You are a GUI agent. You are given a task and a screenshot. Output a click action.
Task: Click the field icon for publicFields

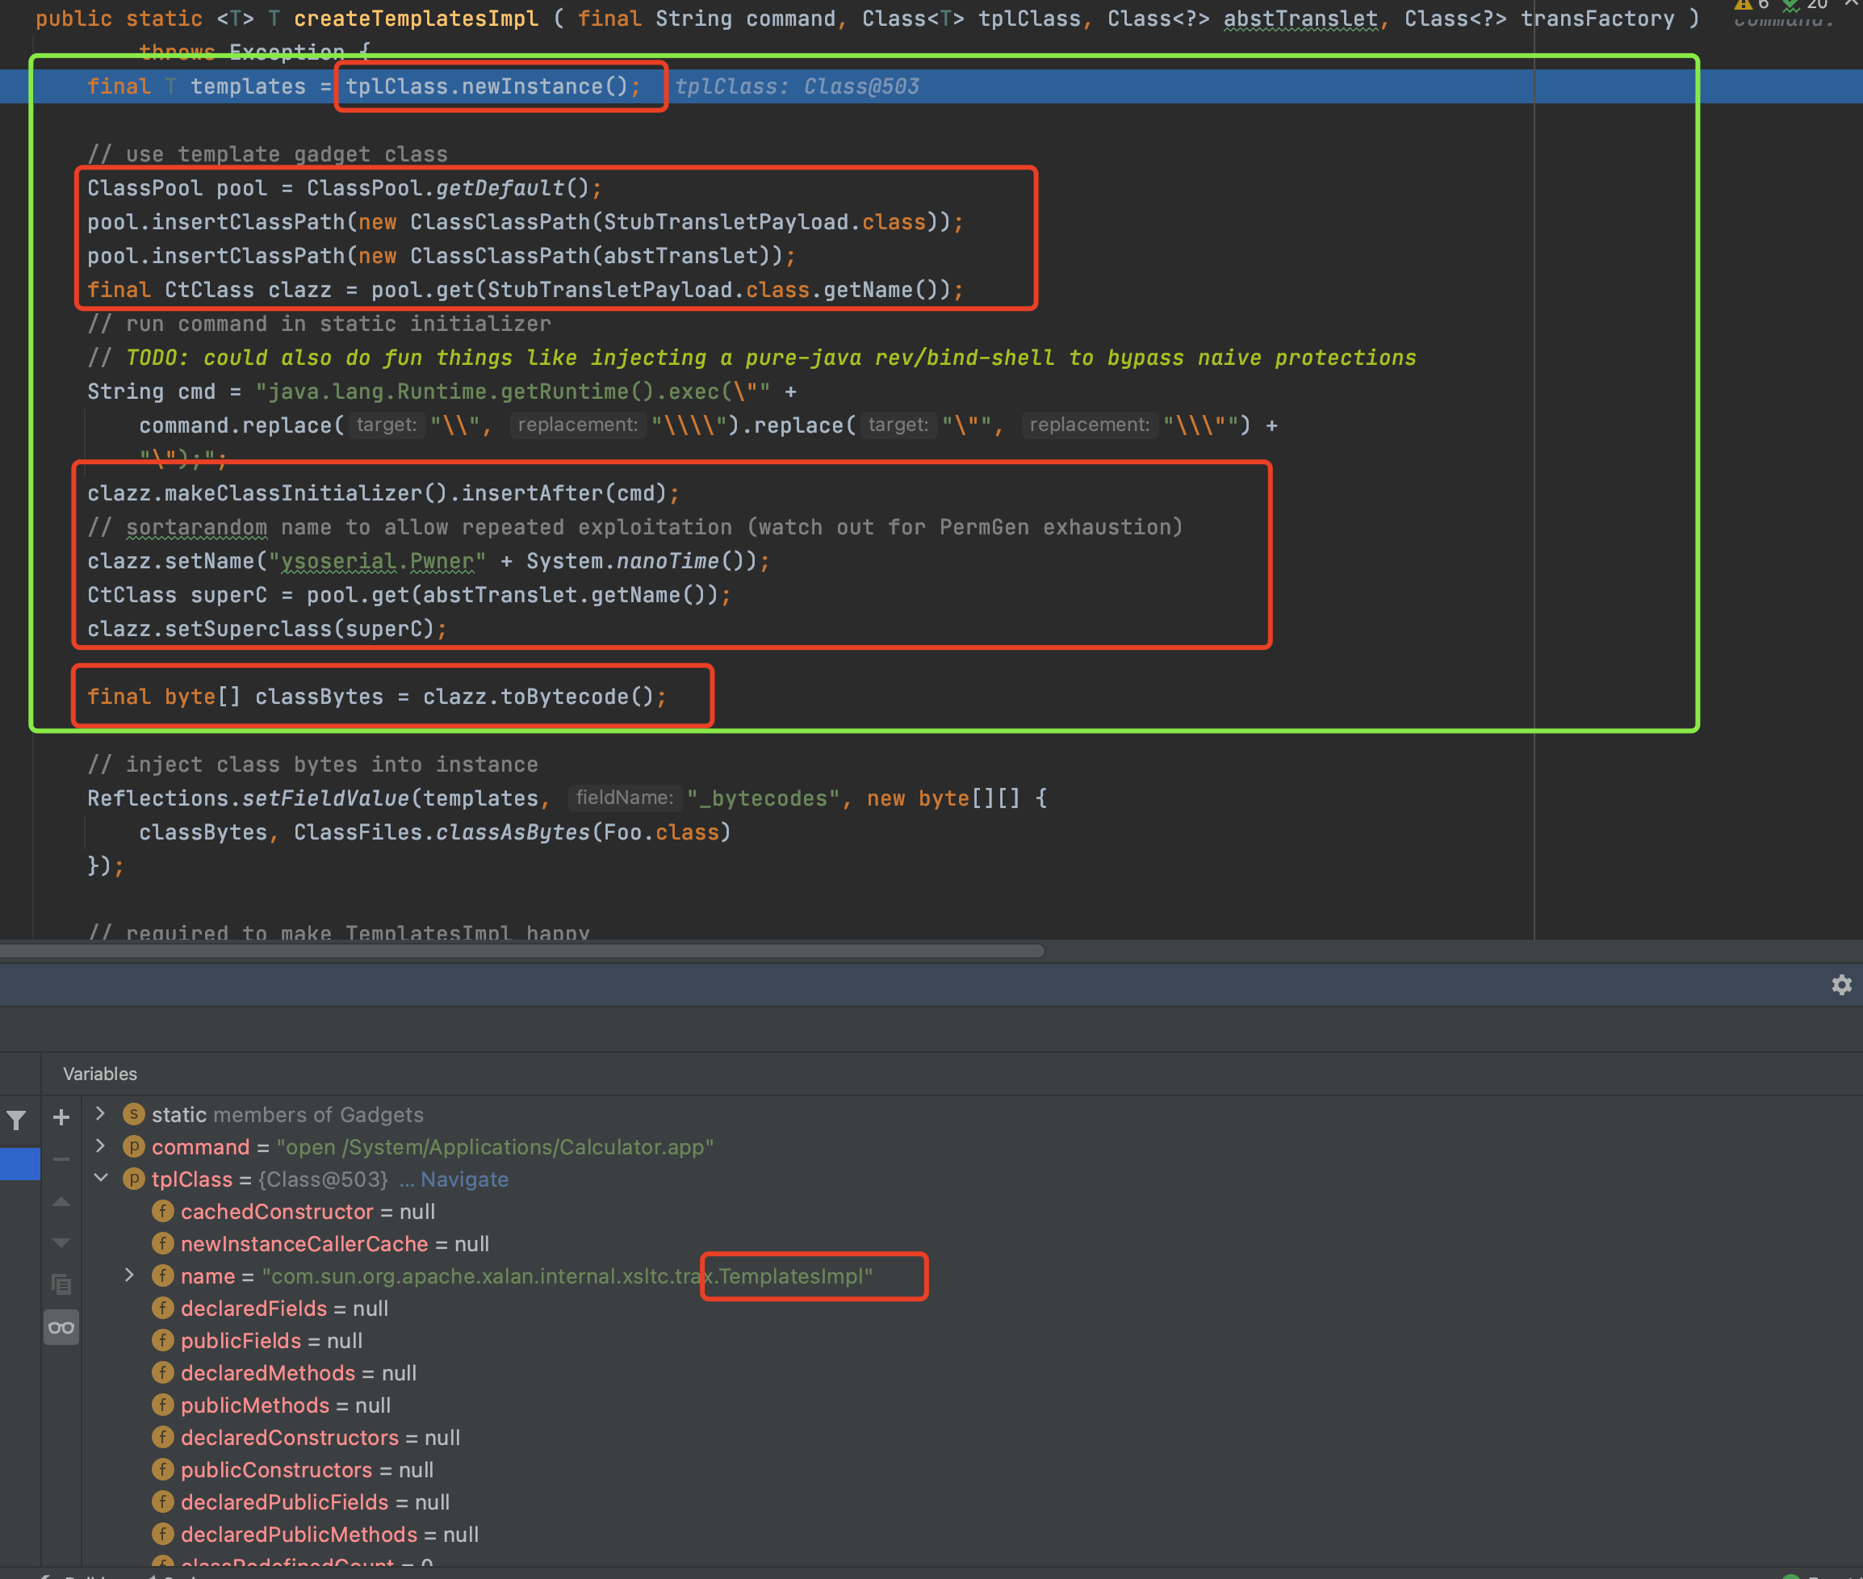[x=163, y=1340]
